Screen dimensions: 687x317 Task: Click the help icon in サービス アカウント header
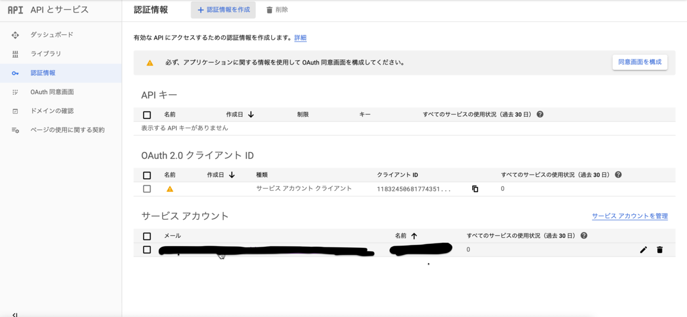point(584,235)
